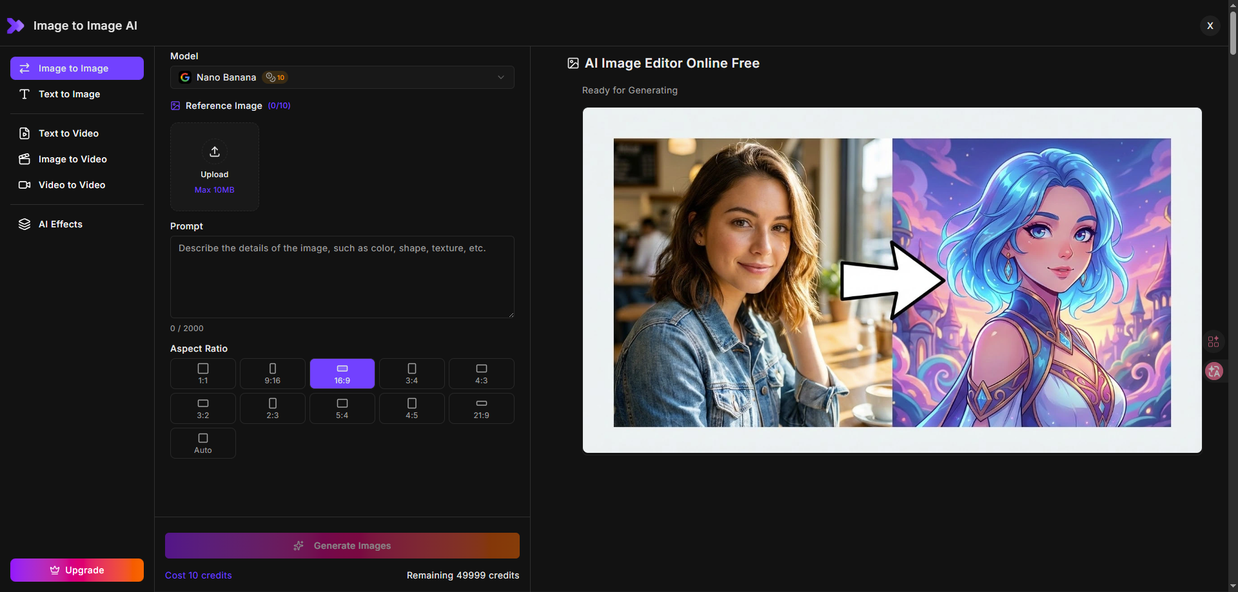
Task: Open the Nano Banana model dropdown
Action: [342, 77]
